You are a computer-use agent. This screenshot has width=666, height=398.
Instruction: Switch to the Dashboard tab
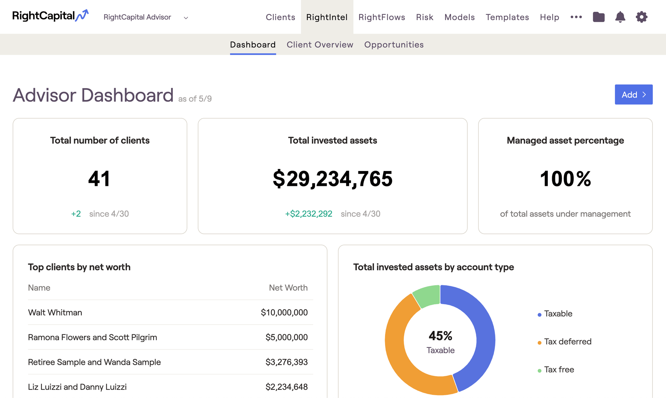pos(253,45)
